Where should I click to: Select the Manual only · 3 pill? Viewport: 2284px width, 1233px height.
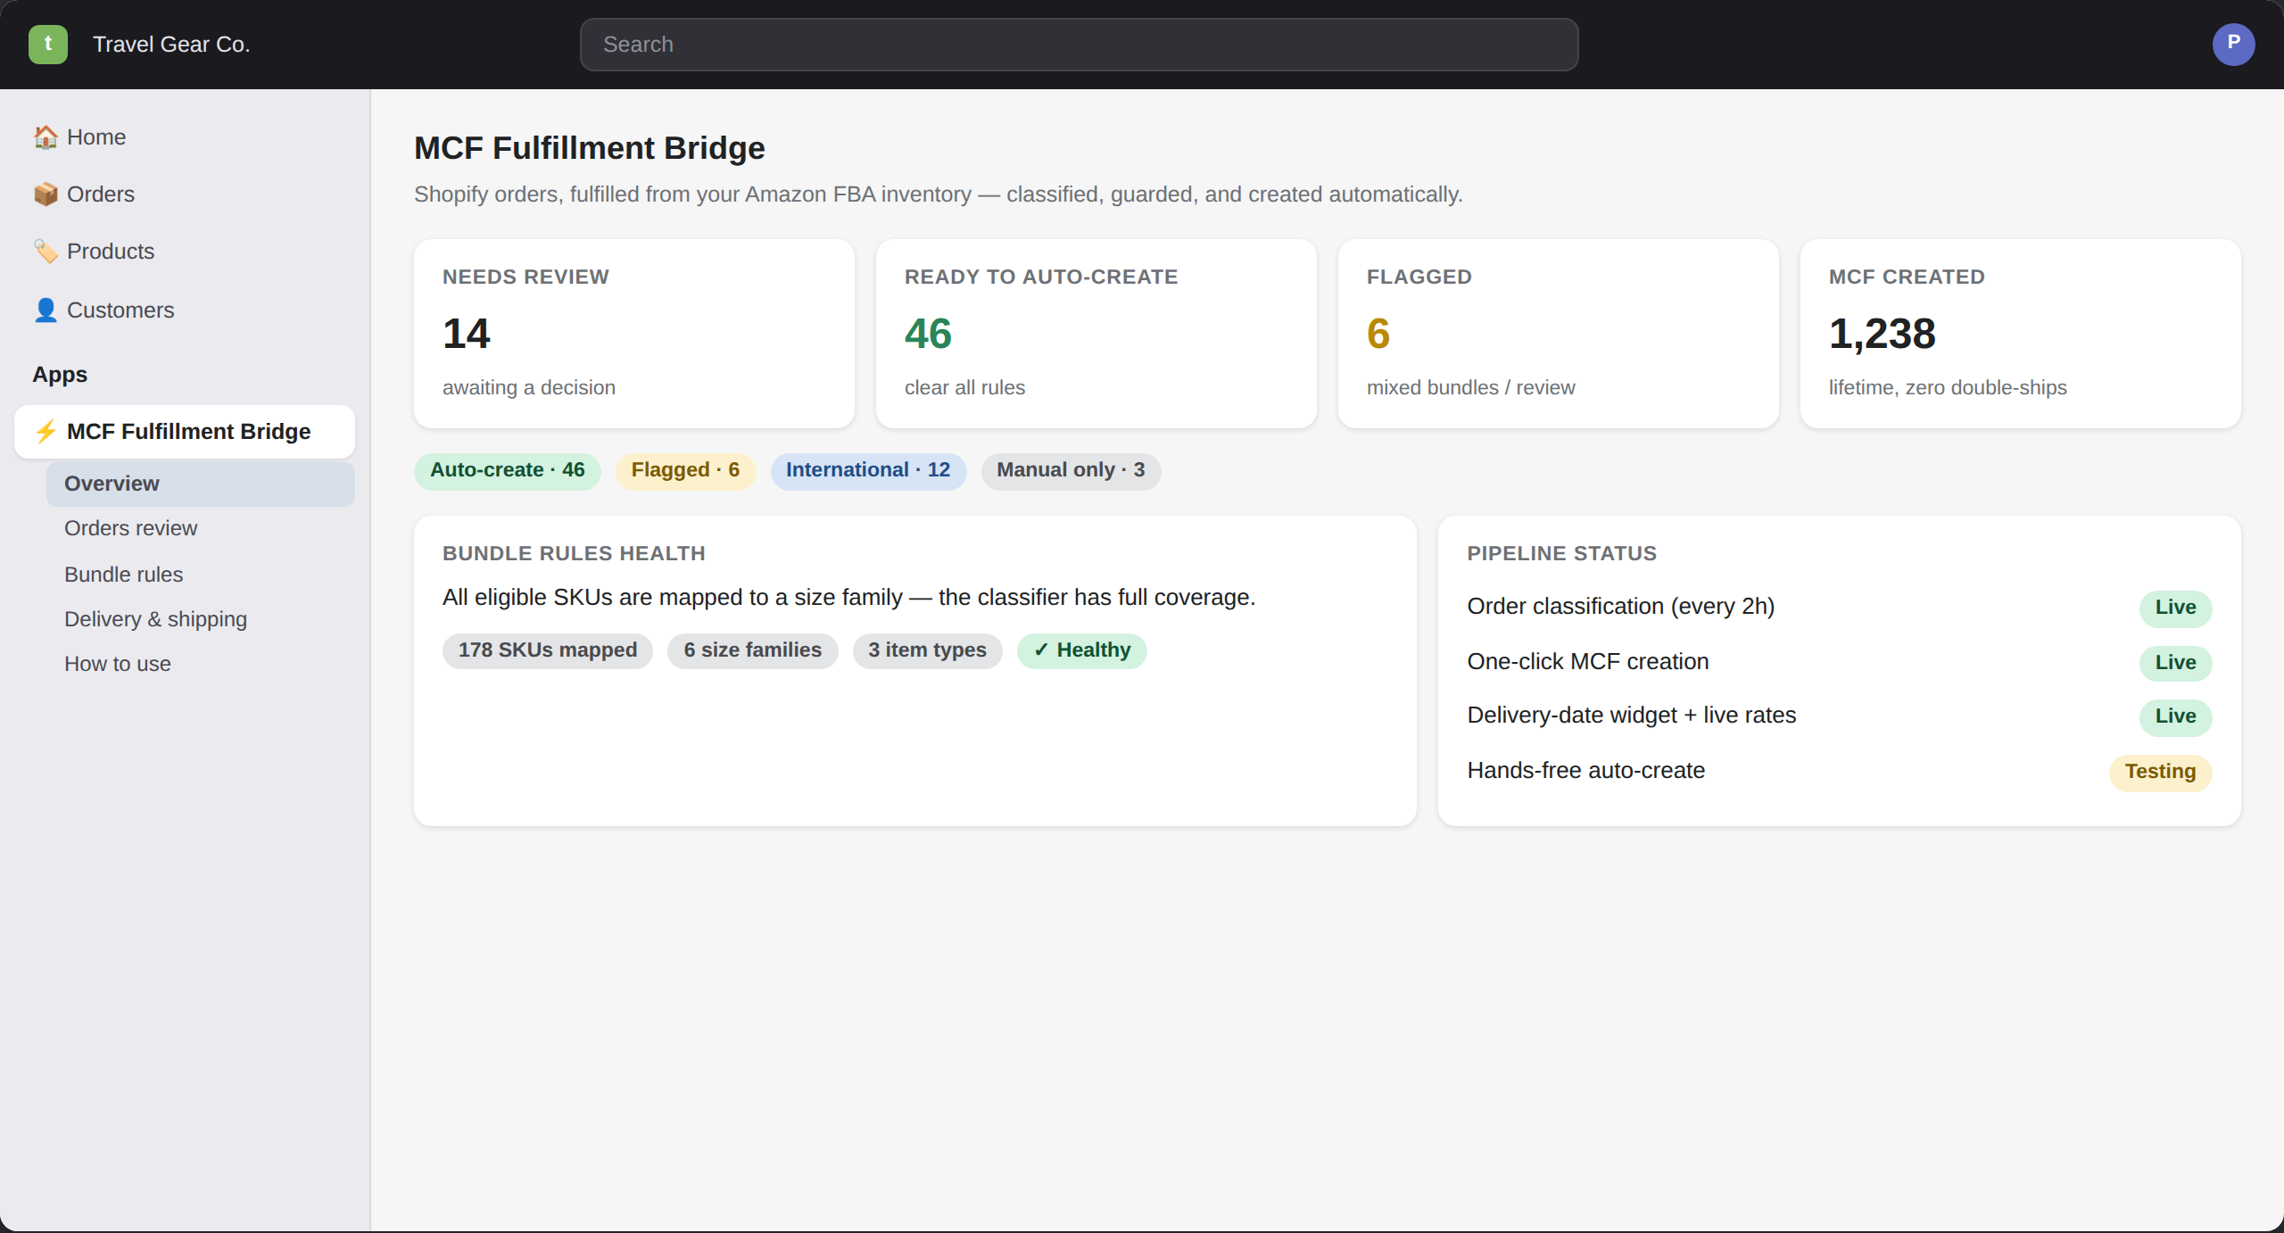click(1071, 471)
